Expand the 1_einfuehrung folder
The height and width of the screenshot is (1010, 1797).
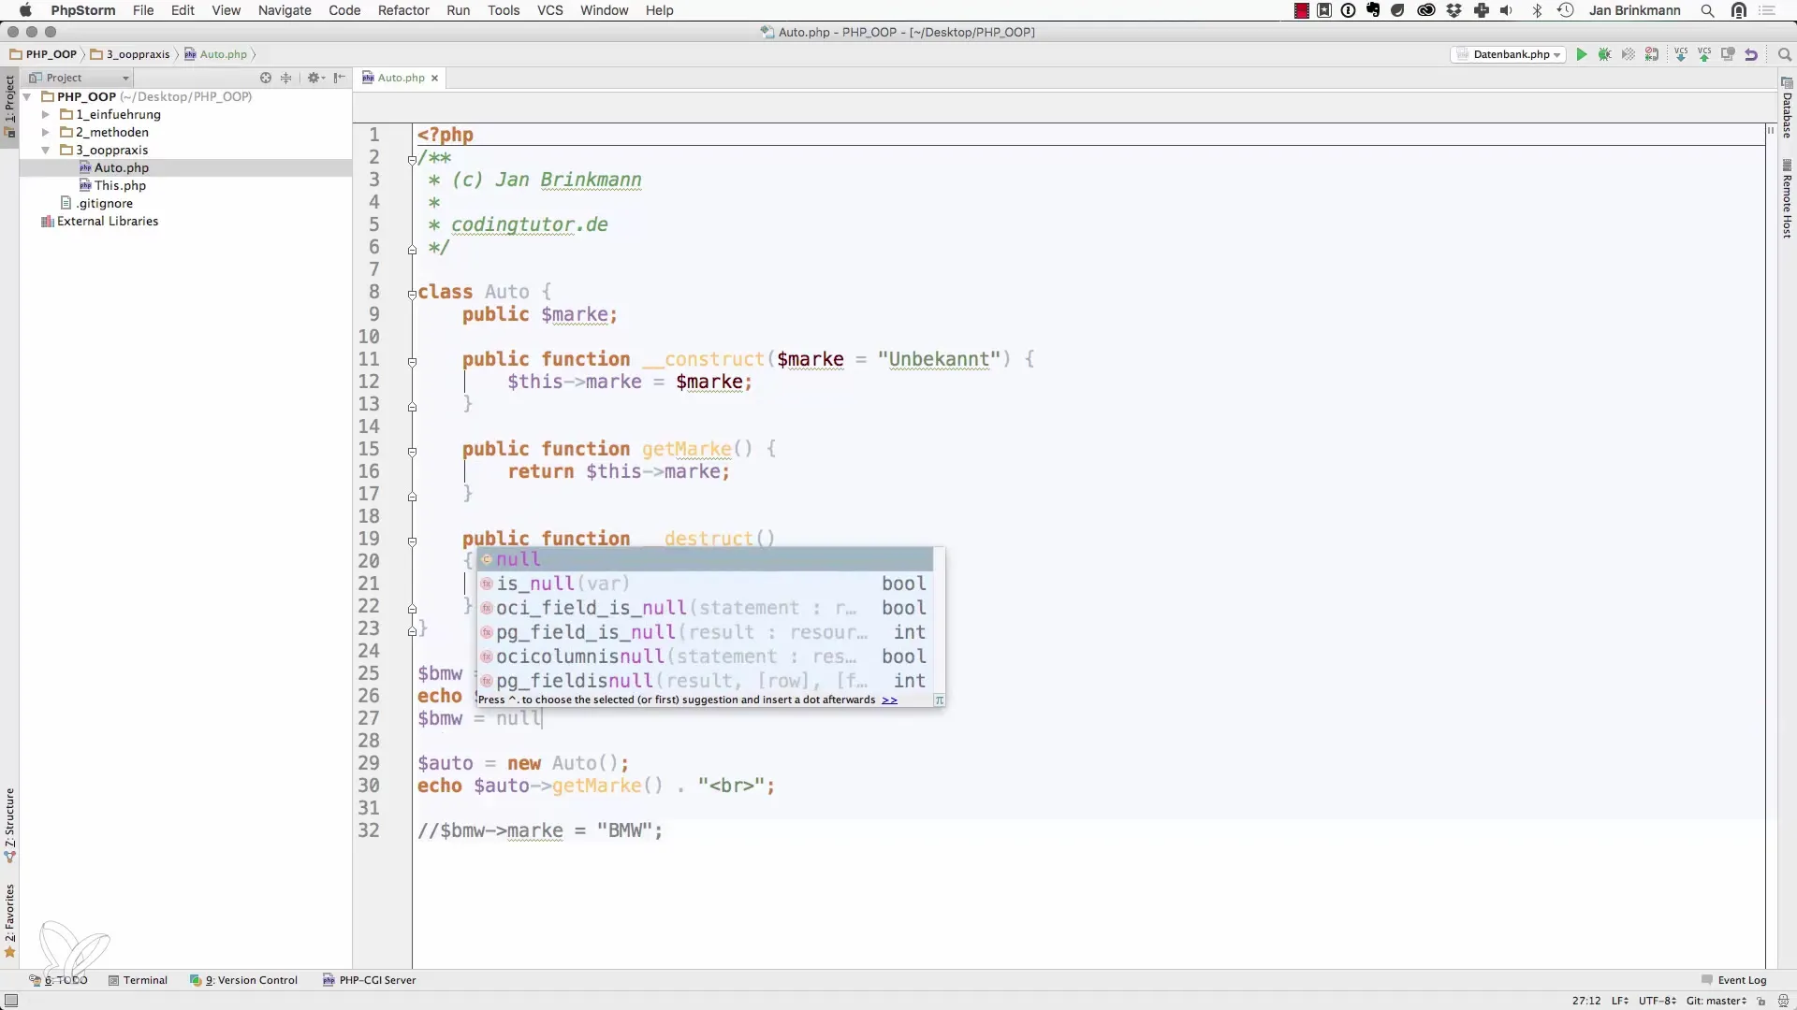(x=45, y=114)
